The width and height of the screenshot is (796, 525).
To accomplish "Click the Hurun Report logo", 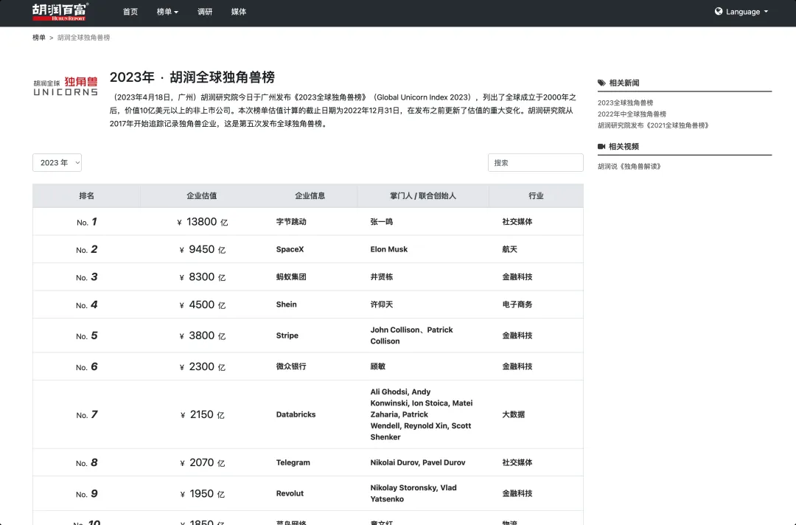I will 60,12.
